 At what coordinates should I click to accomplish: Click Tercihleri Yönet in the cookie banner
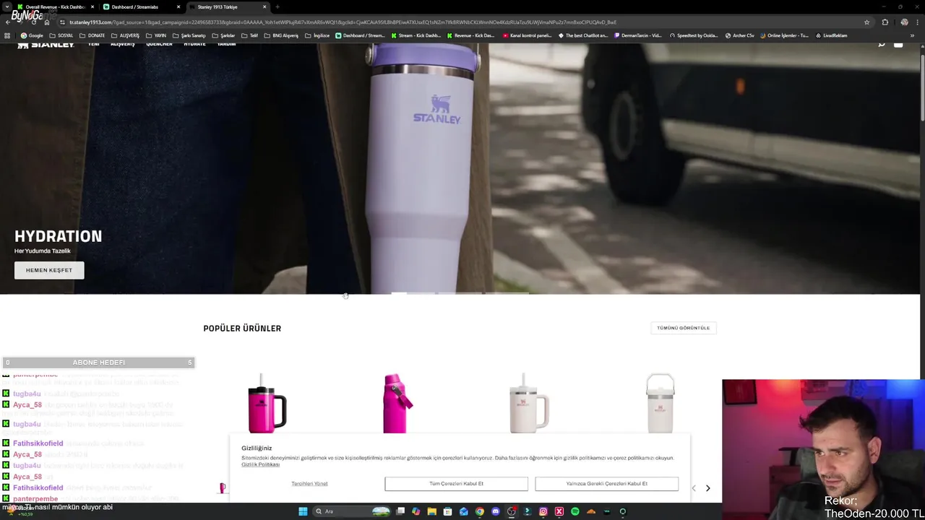pyautogui.click(x=309, y=483)
